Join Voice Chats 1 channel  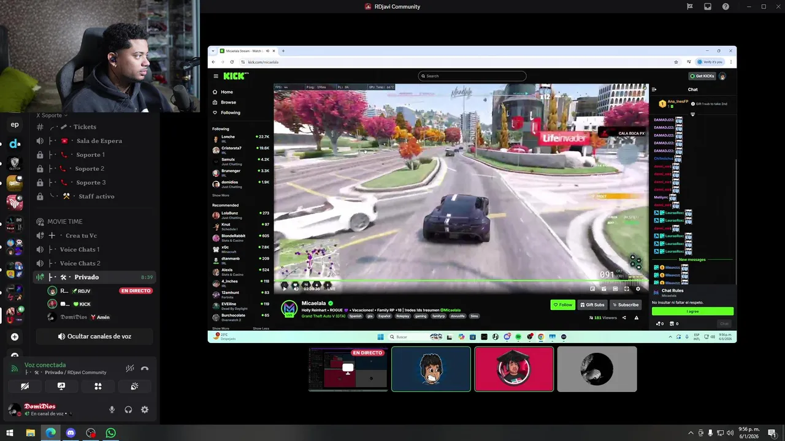pos(94,249)
